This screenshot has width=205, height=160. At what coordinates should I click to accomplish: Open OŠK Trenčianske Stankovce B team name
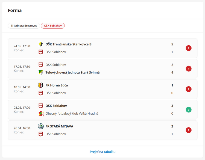[x=68, y=44]
